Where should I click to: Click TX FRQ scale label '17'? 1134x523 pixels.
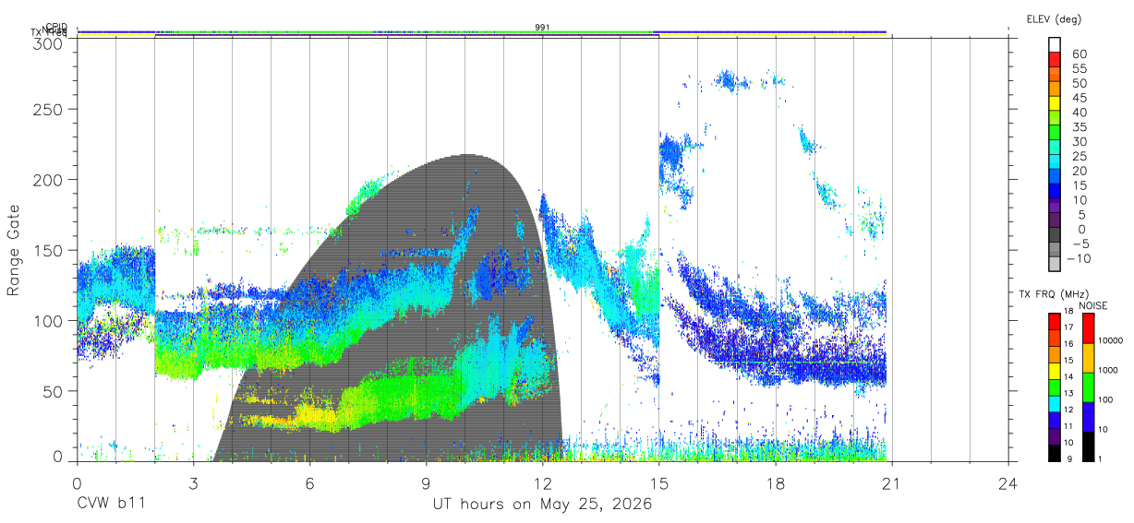(1068, 327)
